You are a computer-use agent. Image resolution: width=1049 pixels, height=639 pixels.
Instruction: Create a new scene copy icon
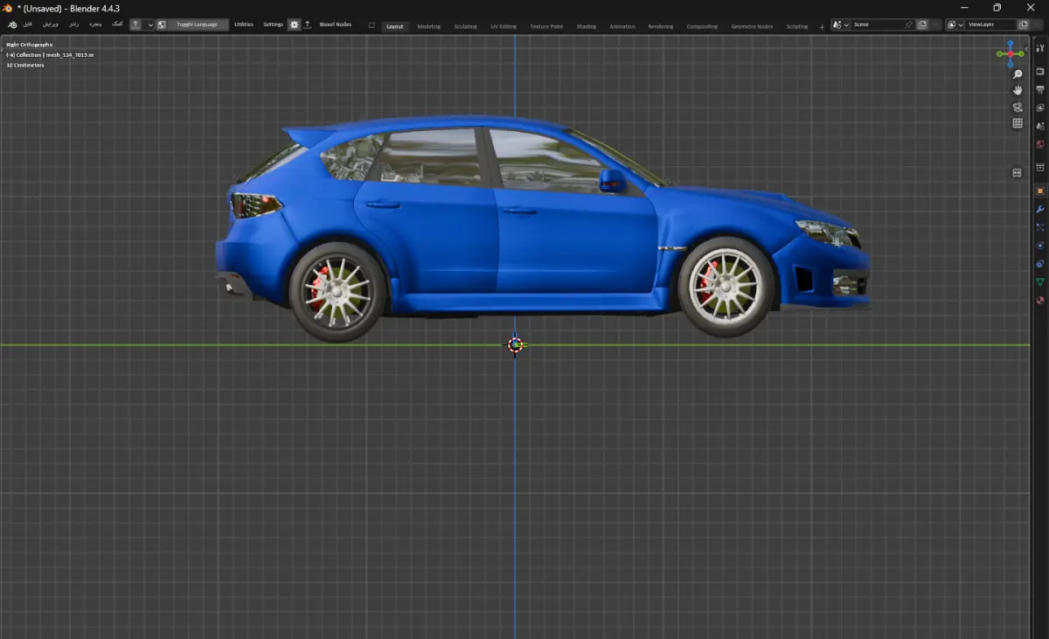[x=922, y=24]
